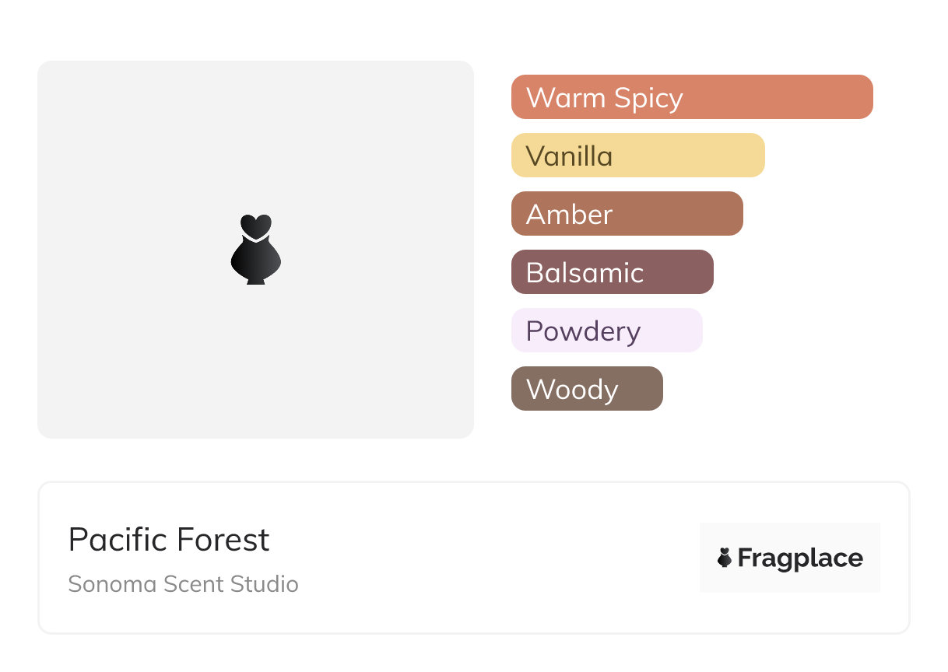Click the empty middle of the fragrance info card
This screenshot has width=948, height=672.
498,558
